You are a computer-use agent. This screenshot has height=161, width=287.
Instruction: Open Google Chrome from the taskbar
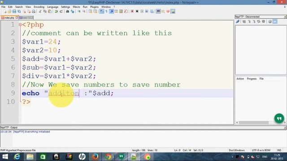(x=108, y=157)
